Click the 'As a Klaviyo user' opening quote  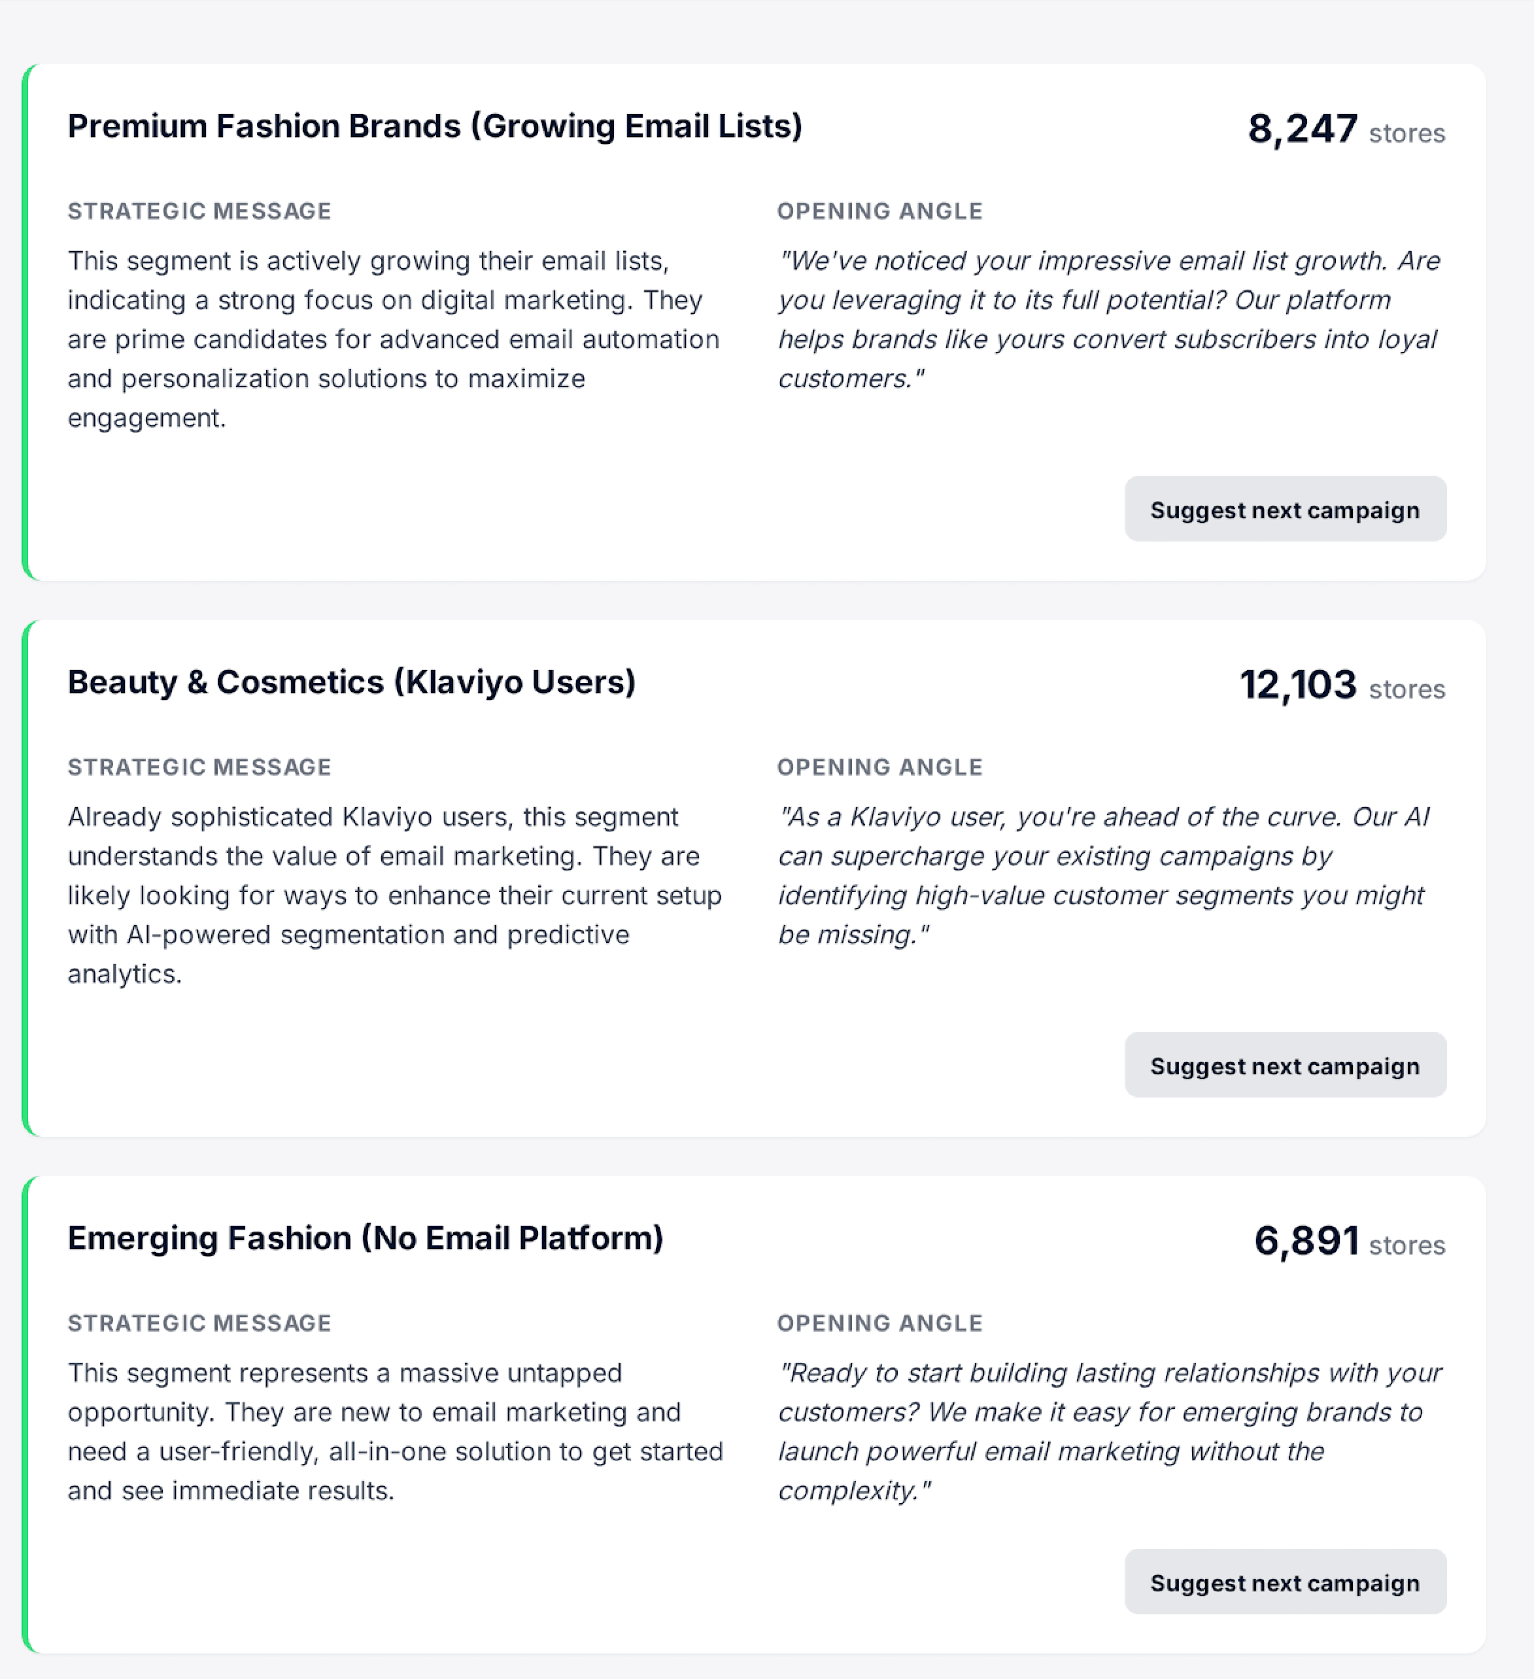point(1104,875)
